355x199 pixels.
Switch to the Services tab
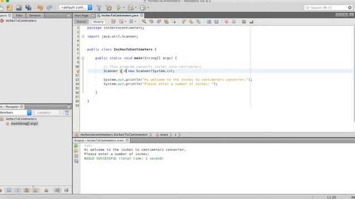point(34,15)
